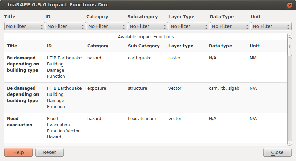Click the 'Layer type' table column header
296x161 pixels.
[x=181, y=46]
